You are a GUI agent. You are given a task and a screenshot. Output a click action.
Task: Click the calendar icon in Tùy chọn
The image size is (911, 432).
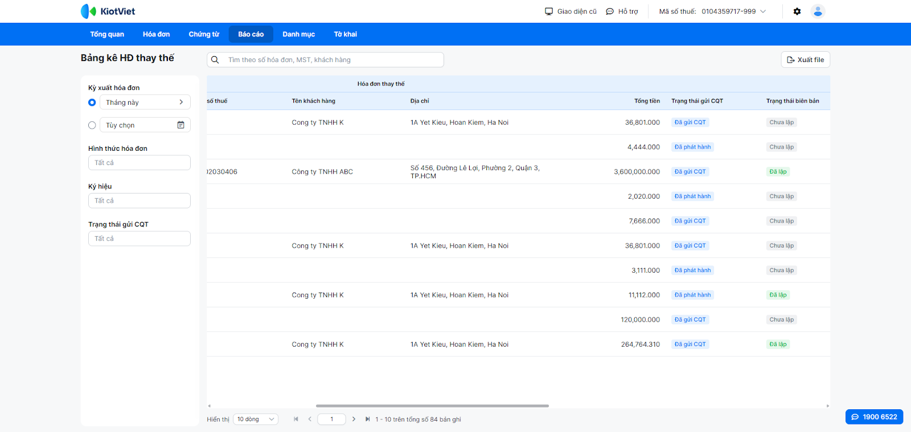[x=180, y=125]
